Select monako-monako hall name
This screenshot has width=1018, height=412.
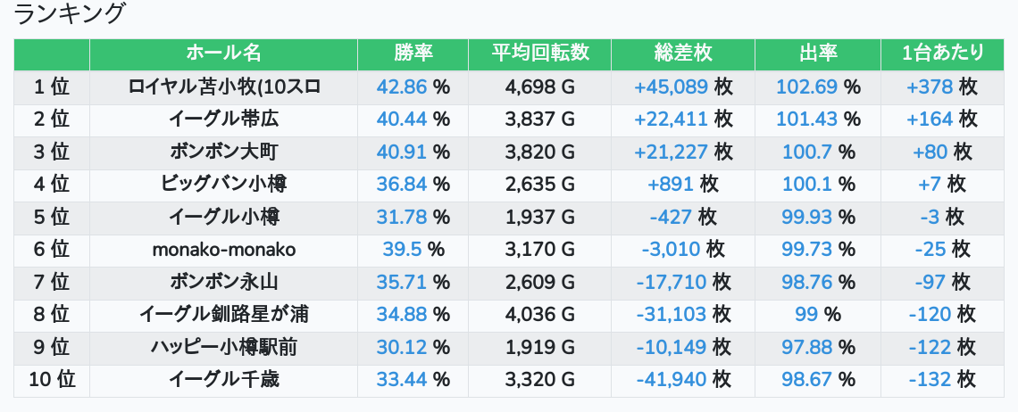pyautogui.click(x=223, y=250)
